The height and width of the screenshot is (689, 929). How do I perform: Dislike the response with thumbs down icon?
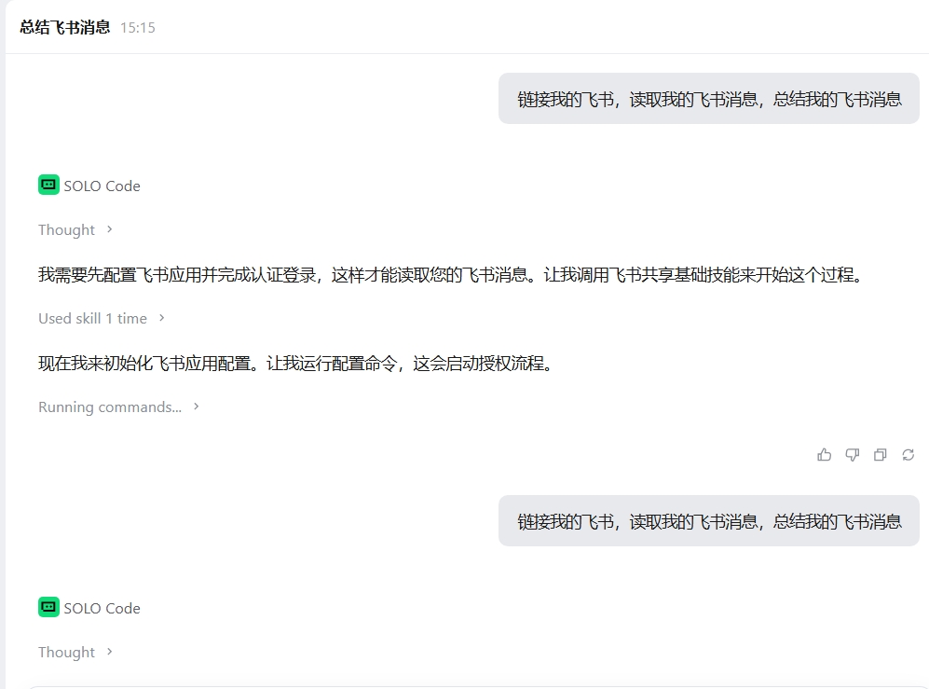pyautogui.click(x=852, y=455)
